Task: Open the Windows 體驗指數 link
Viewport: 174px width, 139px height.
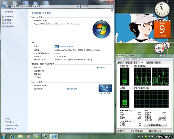Action: [x=66, y=46]
